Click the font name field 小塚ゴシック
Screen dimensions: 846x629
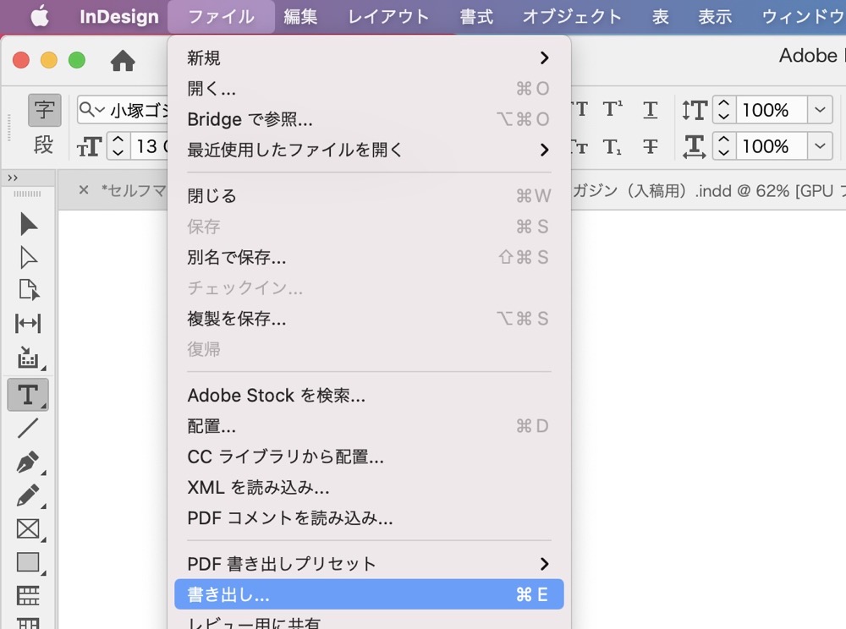click(x=140, y=110)
